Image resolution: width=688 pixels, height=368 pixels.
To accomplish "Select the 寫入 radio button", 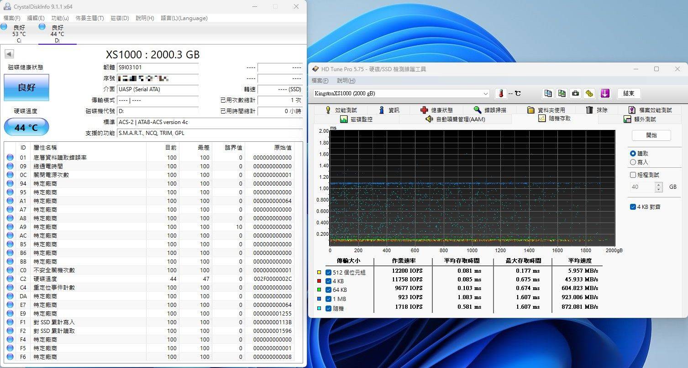I will click(633, 162).
